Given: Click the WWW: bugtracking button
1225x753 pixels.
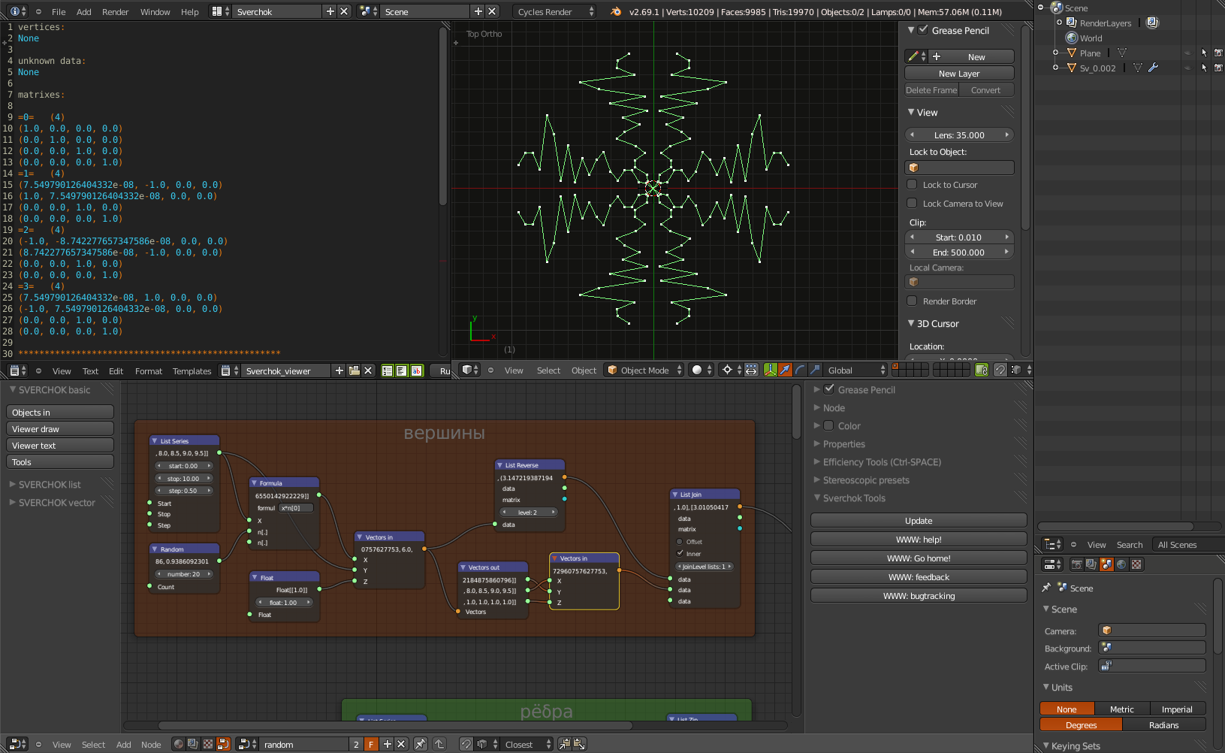Looking at the screenshot, I should pyautogui.click(x=919, y=596).
